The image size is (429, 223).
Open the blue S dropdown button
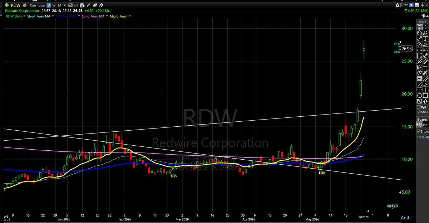click(x=411, y=5)
